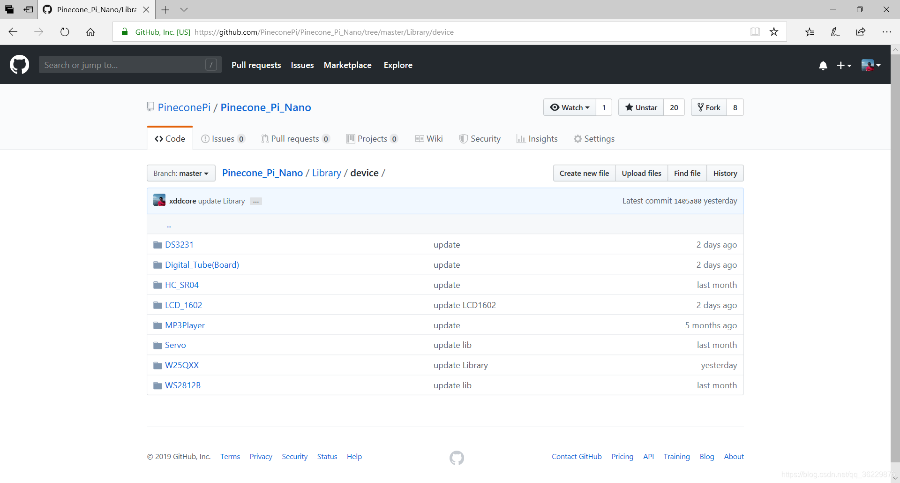
Task: Click the xddcore author avatar
Action: tap(159, 200)
